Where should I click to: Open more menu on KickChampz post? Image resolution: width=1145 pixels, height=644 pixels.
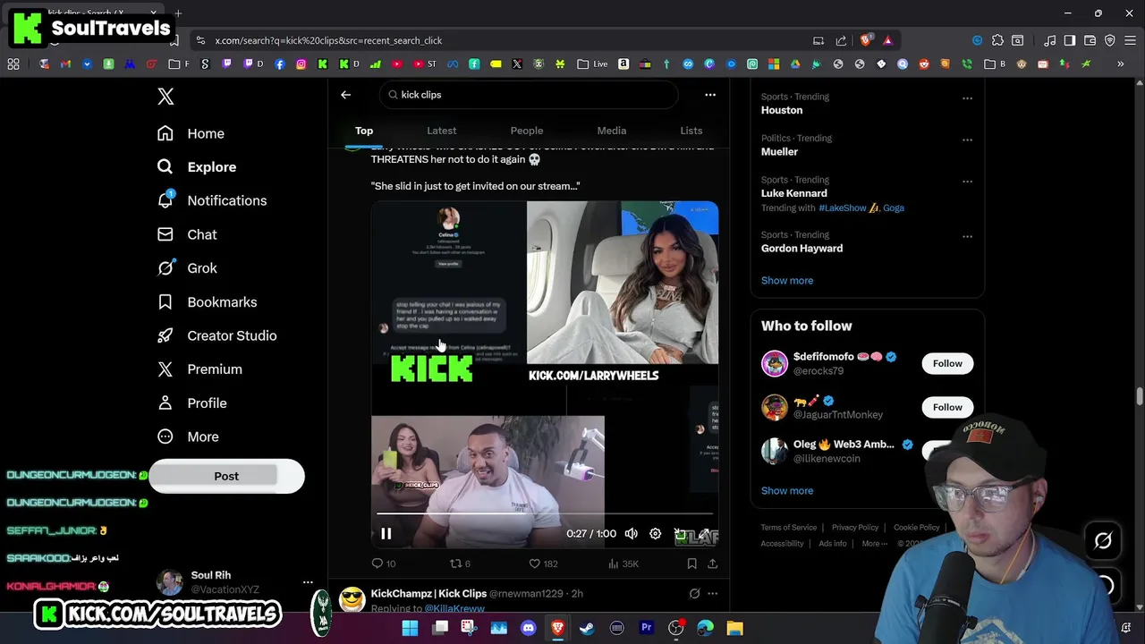click(713, 593)
